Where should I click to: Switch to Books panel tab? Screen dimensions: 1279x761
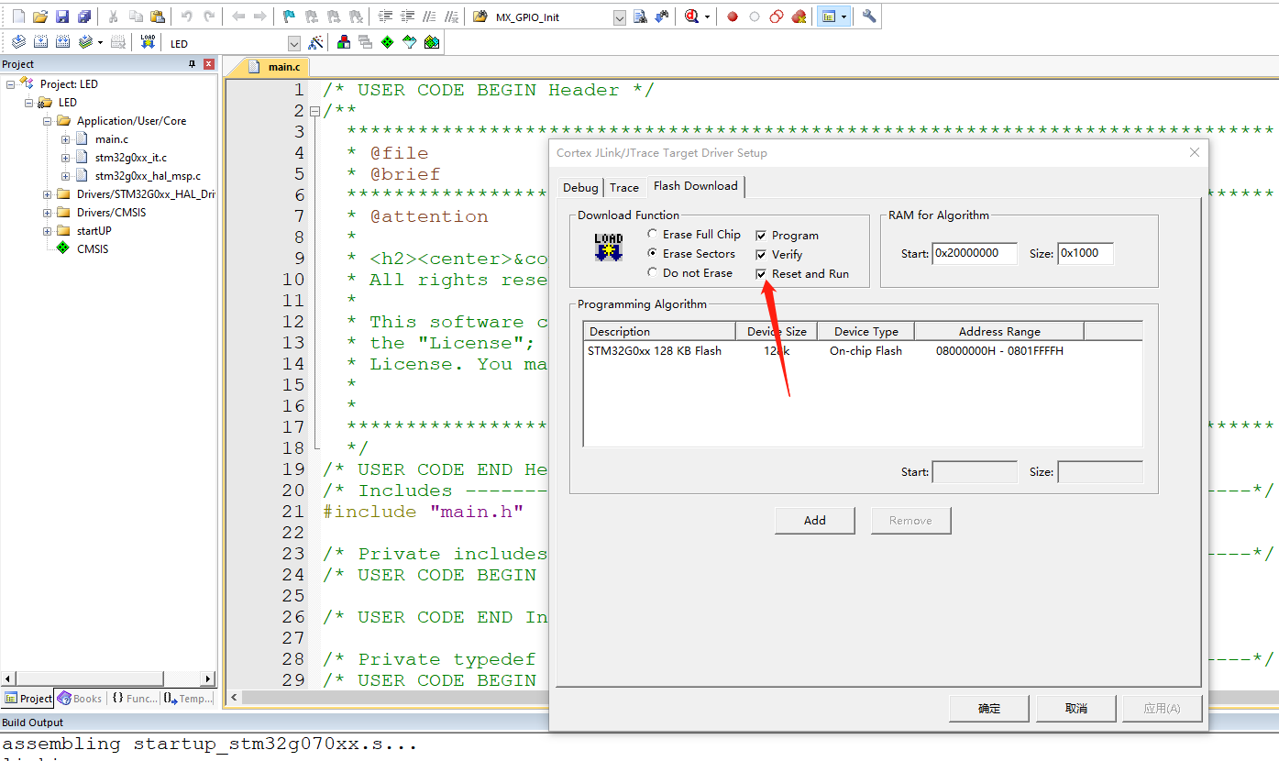[80, 699]
